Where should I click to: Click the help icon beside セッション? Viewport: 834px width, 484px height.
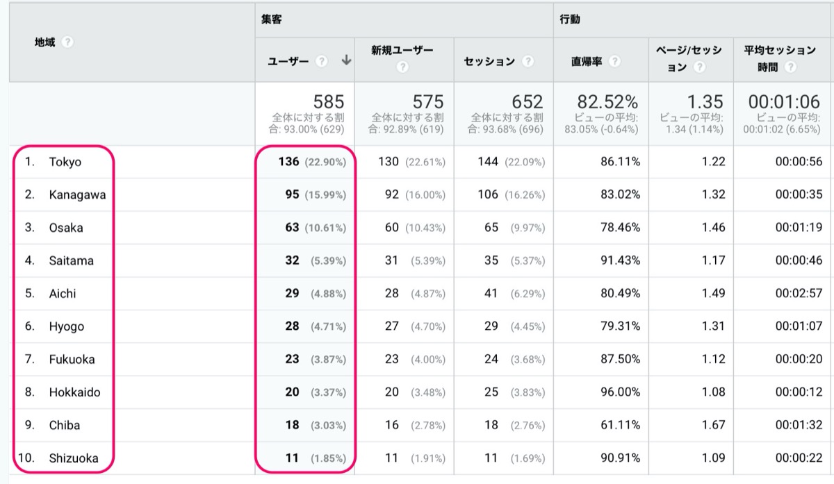(x=528, y=61)
